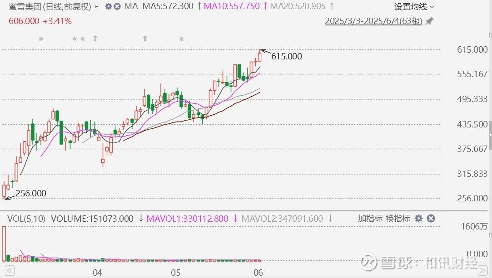
Task: Click the 555.167 price axis label
Action: [x=472, y=74]
